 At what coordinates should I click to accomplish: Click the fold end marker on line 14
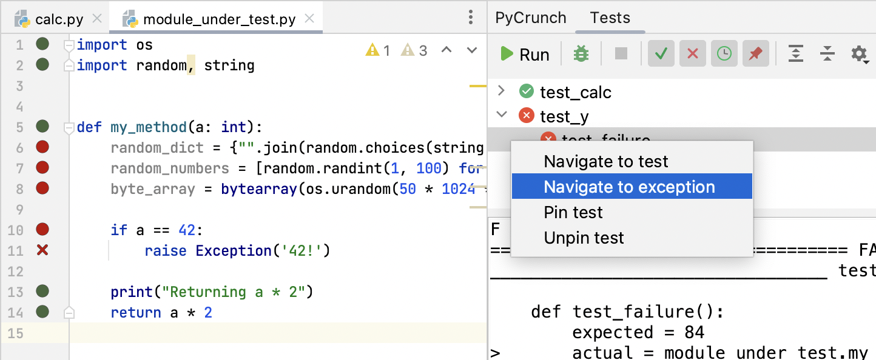69,313
